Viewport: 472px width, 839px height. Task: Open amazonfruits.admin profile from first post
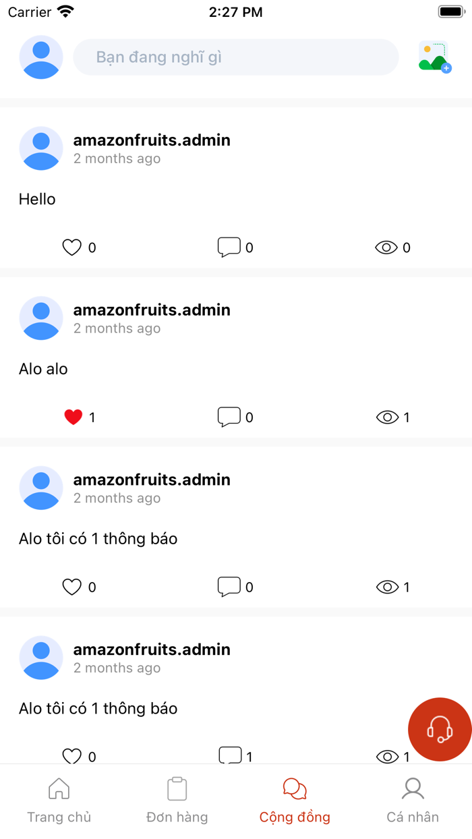(x=152, y=140)
